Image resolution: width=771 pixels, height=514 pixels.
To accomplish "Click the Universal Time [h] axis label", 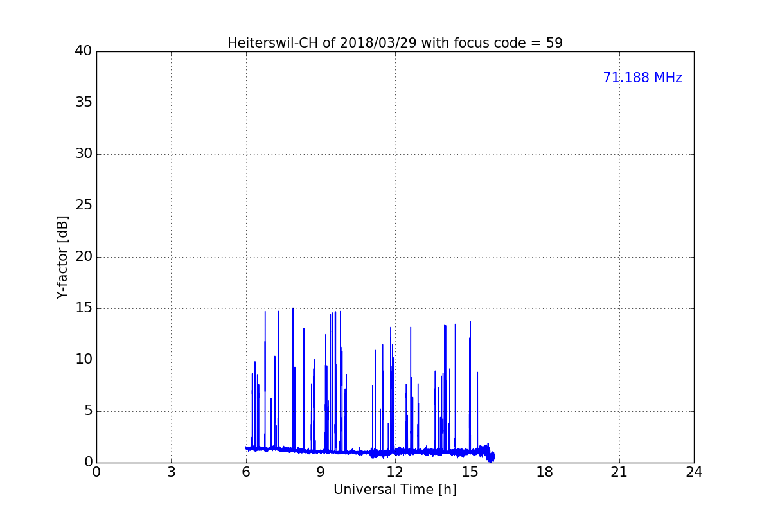I will (394, 490).
